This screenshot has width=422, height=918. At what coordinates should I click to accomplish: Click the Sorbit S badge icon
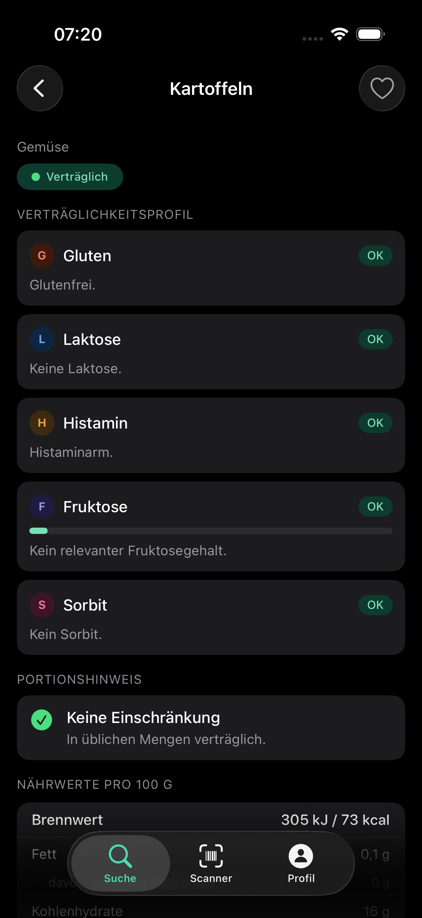[42, 605]
